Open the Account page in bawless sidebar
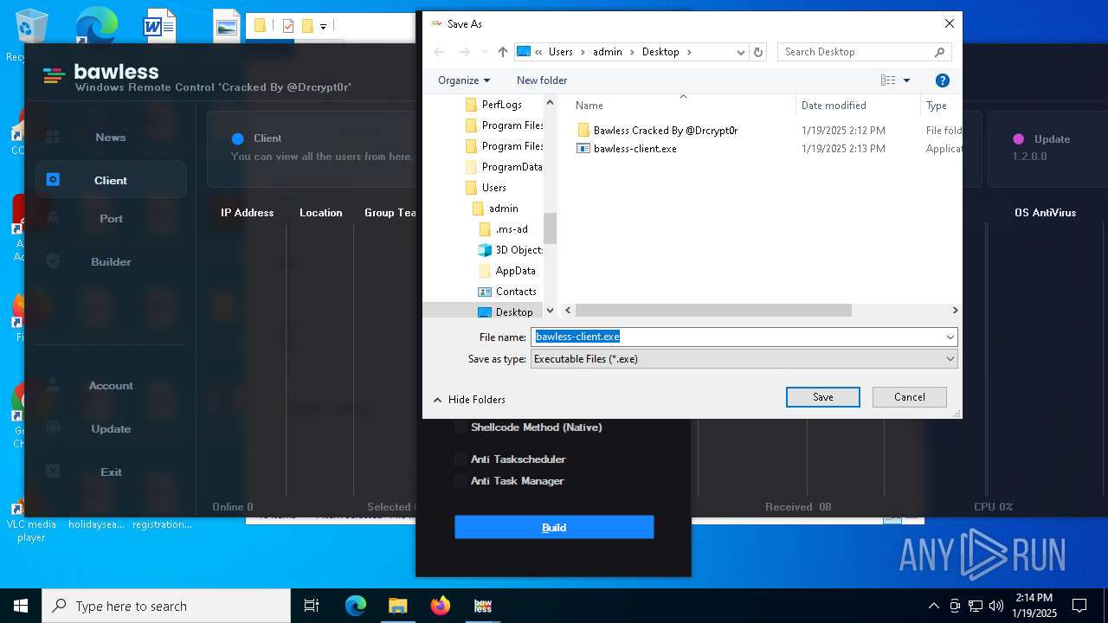 [x=110, y=385]
